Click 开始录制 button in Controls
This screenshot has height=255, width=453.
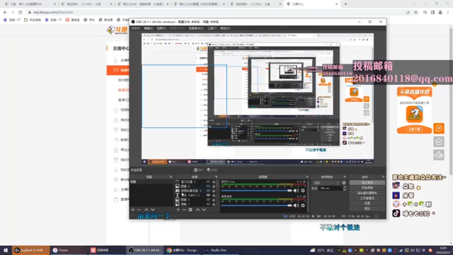coord(367,188)
